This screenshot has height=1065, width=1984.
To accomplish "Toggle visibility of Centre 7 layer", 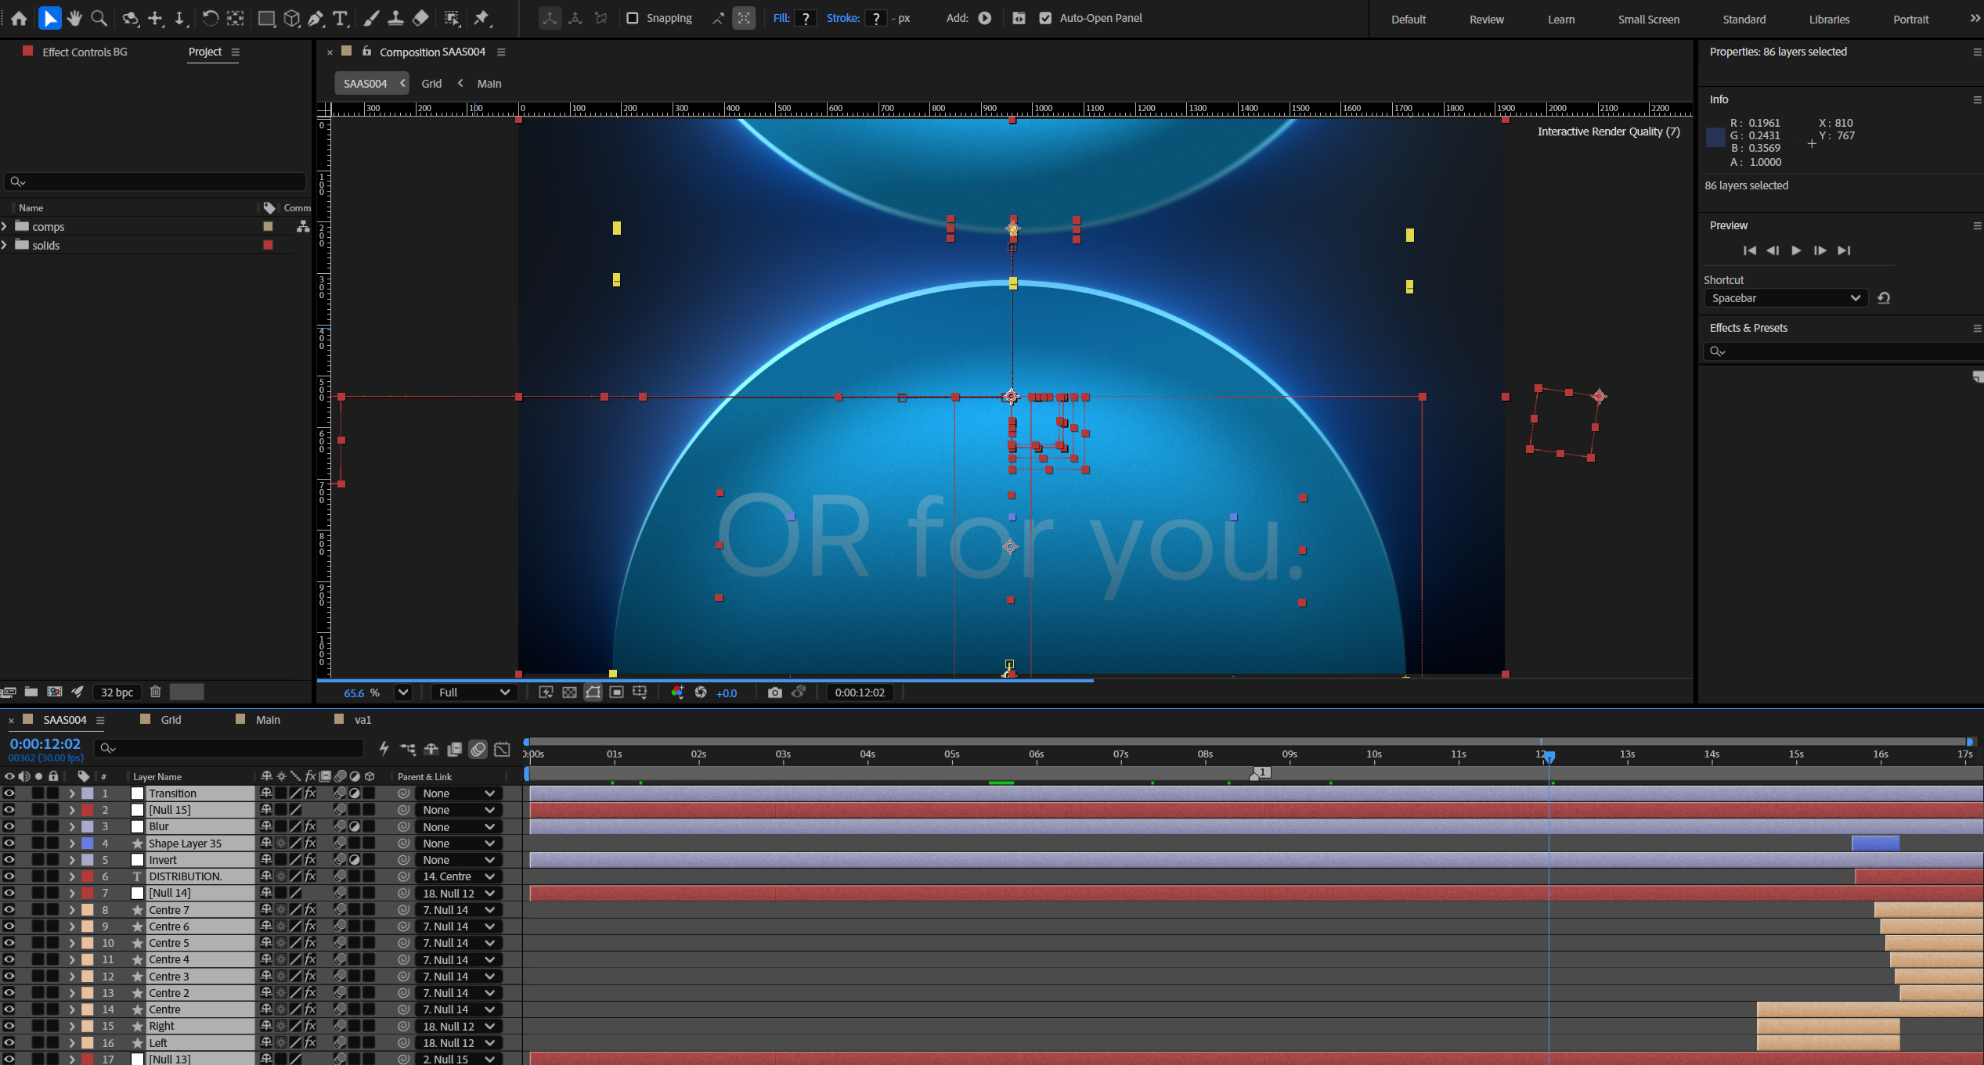I will tap(9, 910).
